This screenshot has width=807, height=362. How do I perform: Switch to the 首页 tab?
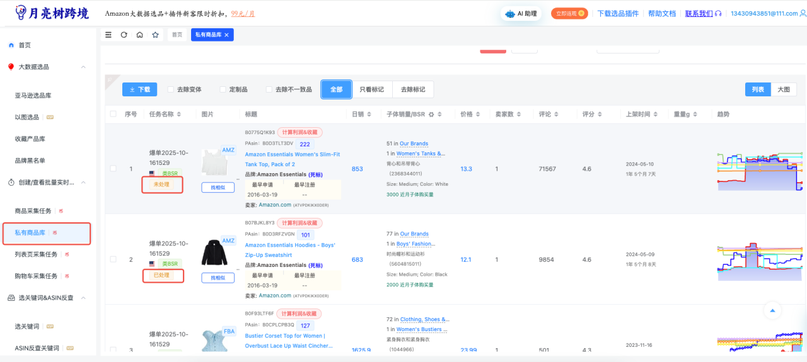click(x=177, y=35)
